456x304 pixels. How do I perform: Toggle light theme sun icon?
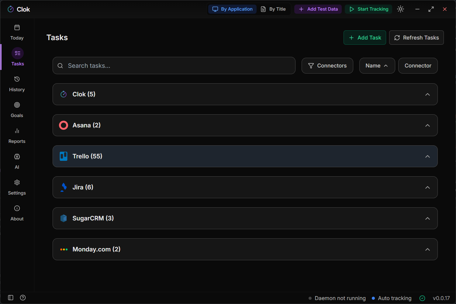point(401,9)
